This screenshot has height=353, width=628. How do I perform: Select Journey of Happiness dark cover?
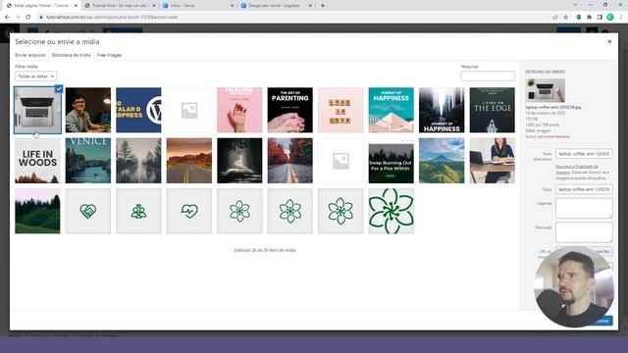442,110
